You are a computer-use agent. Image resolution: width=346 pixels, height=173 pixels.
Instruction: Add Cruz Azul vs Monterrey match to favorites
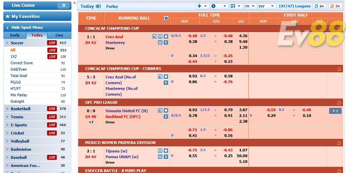pyautogui.click(x=166, y=36)
